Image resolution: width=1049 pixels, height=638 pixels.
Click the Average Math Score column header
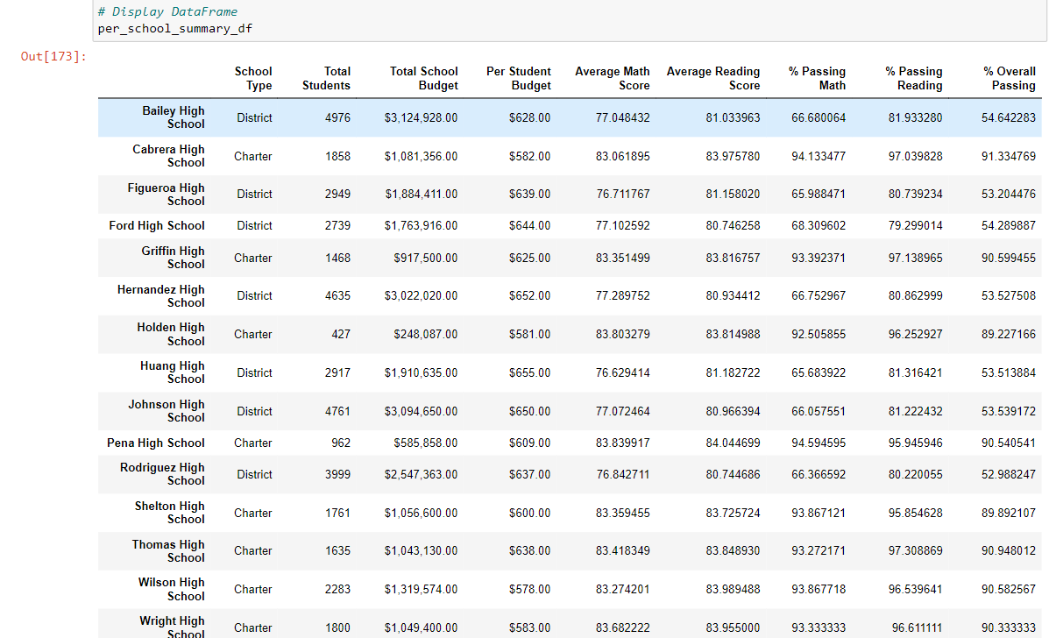[x=613, y=78]
